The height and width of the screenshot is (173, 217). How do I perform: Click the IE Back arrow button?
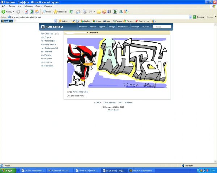click(5, 12)
